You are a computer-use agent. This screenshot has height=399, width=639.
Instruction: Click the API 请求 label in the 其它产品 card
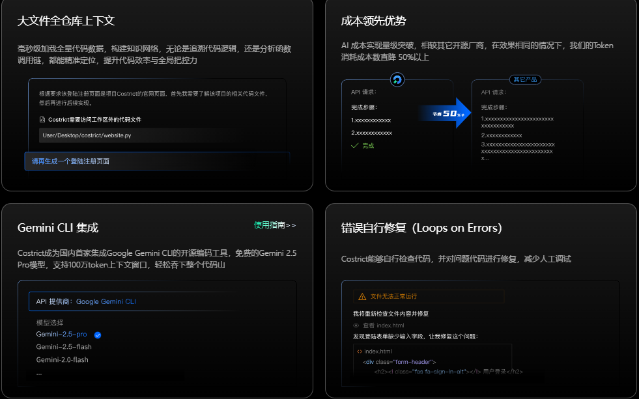click(494, 92)
